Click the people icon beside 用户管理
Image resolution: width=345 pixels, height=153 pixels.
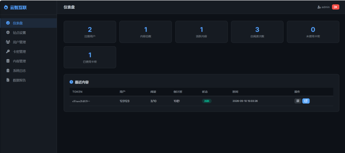[x=8, y=42]
